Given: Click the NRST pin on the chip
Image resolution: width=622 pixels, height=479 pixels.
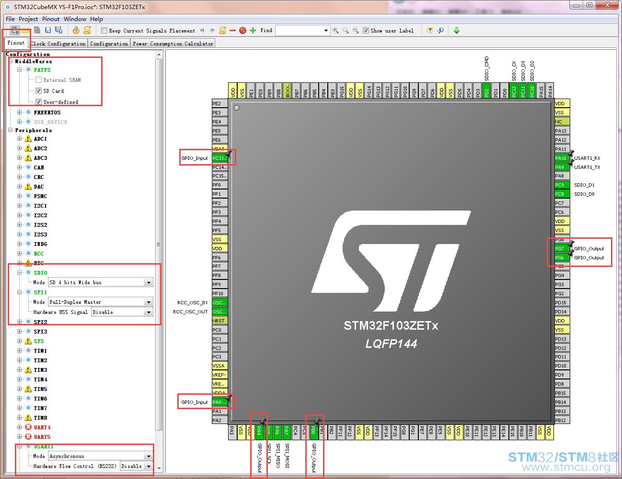Looking at the screenshot, I should [x=219, y=321].
